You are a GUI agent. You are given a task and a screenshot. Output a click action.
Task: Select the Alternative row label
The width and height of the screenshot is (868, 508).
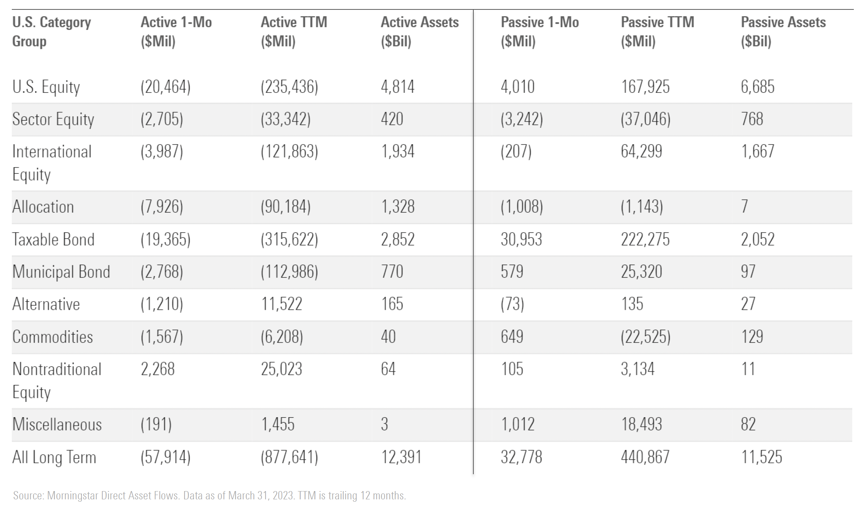coord(46,304)
